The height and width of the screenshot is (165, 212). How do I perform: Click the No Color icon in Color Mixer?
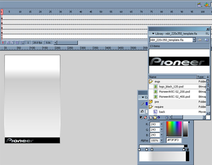tap(145, 118)
